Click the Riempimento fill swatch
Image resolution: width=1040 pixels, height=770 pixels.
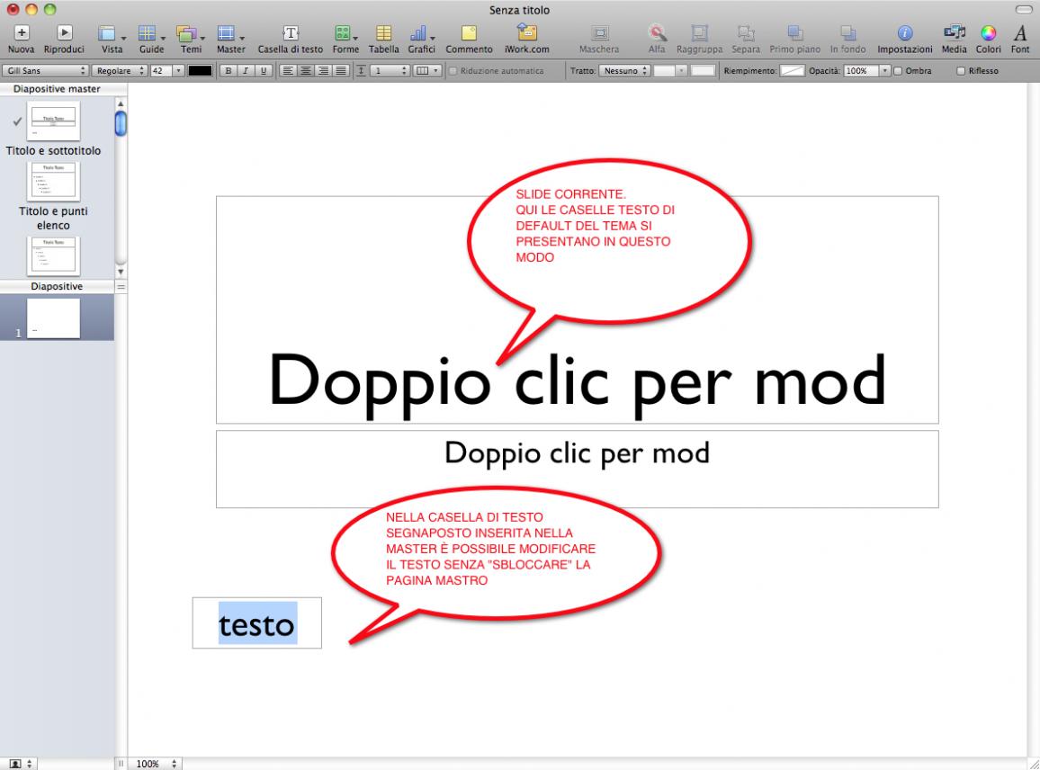[792, 70]
